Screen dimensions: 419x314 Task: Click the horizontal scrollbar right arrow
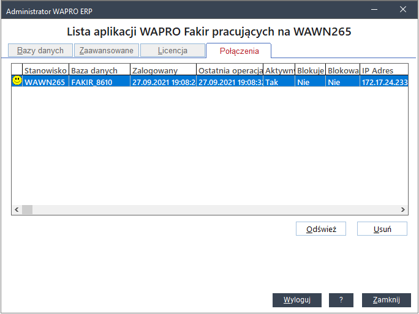tap(403, 209)
